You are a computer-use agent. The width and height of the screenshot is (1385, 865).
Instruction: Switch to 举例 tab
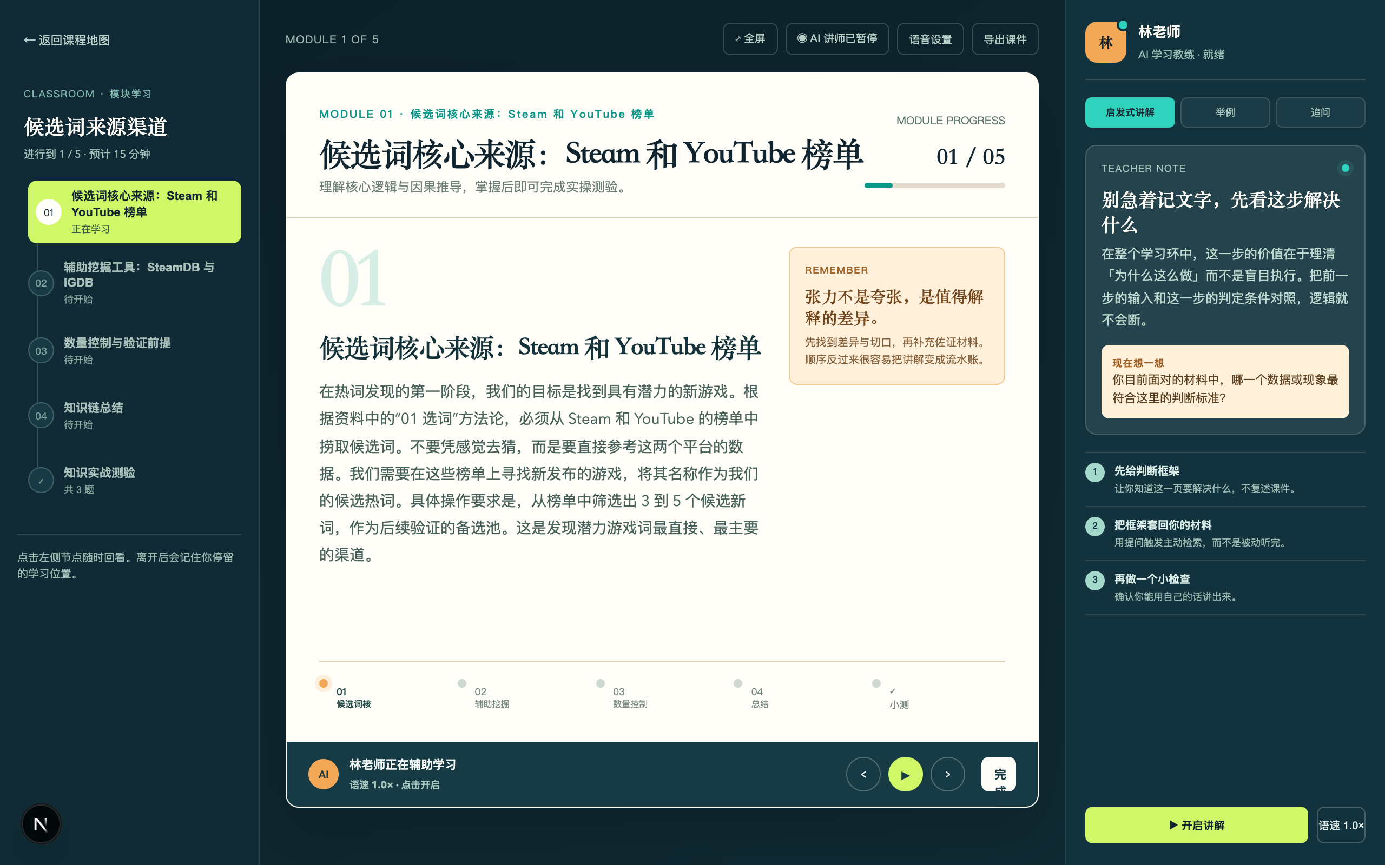(x=1225, y=112)
